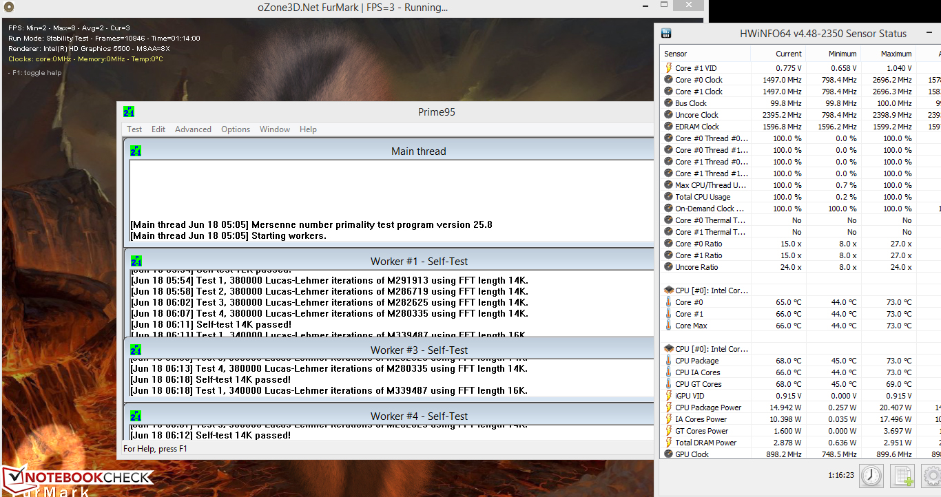Open the Test menu in Prime95
This screenshot has width=941, height=497.
point(134,129)
